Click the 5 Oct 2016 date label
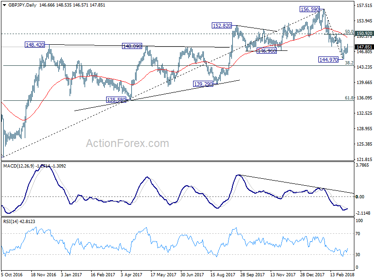 (12, 274)
